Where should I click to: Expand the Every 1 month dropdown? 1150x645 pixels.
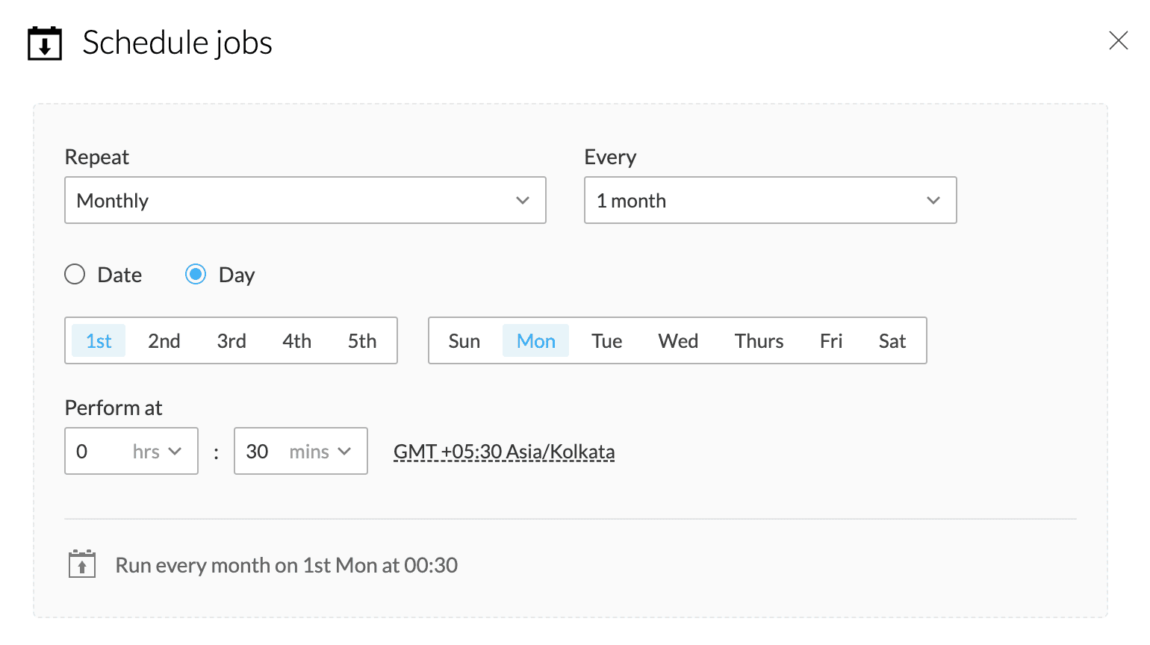pos(770,200)
